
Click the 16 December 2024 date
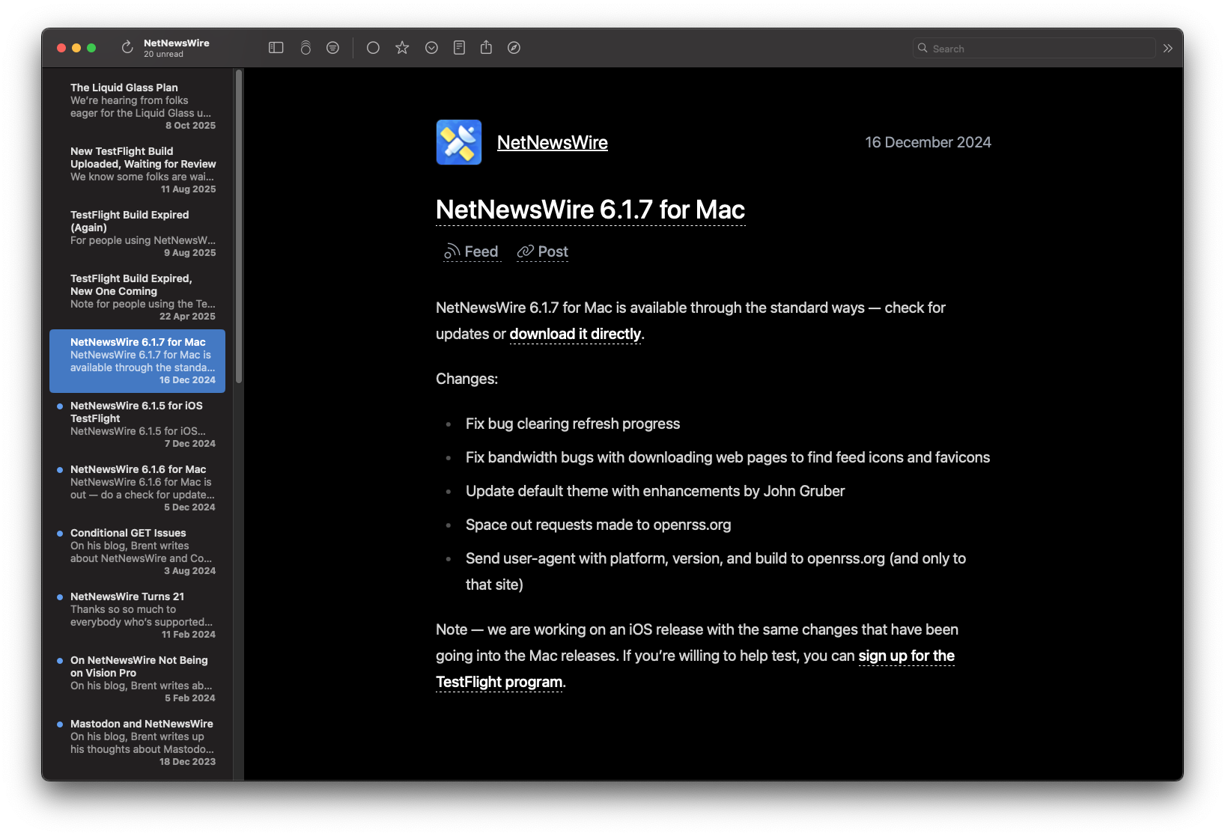click(928, 142)
